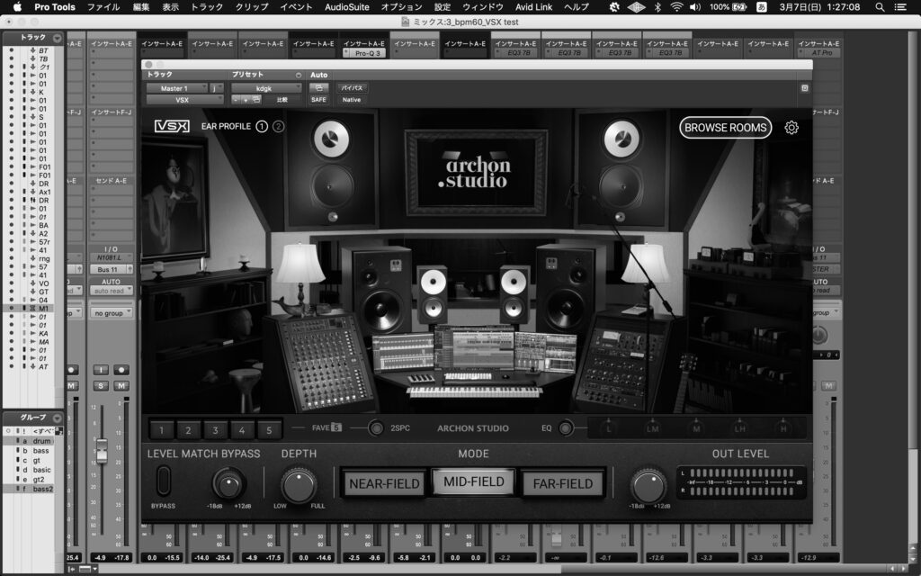
Task: Click the AT Pro insert slot
Action: click(x=818, y=53)
